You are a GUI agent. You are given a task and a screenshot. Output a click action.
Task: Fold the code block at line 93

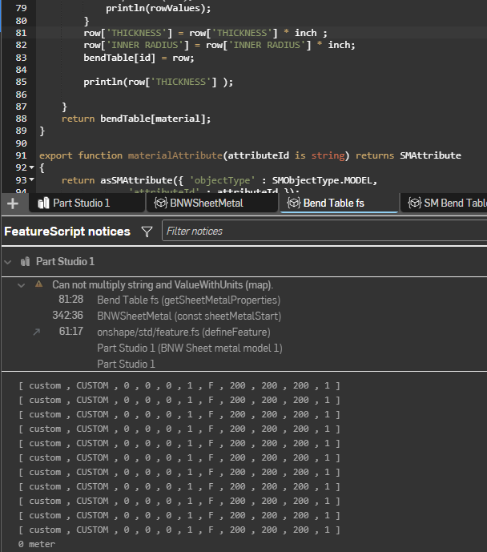point(31,181)
